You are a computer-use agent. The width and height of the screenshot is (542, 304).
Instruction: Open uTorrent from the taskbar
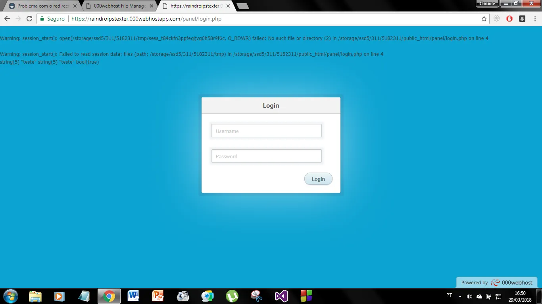tap(232, 296)
